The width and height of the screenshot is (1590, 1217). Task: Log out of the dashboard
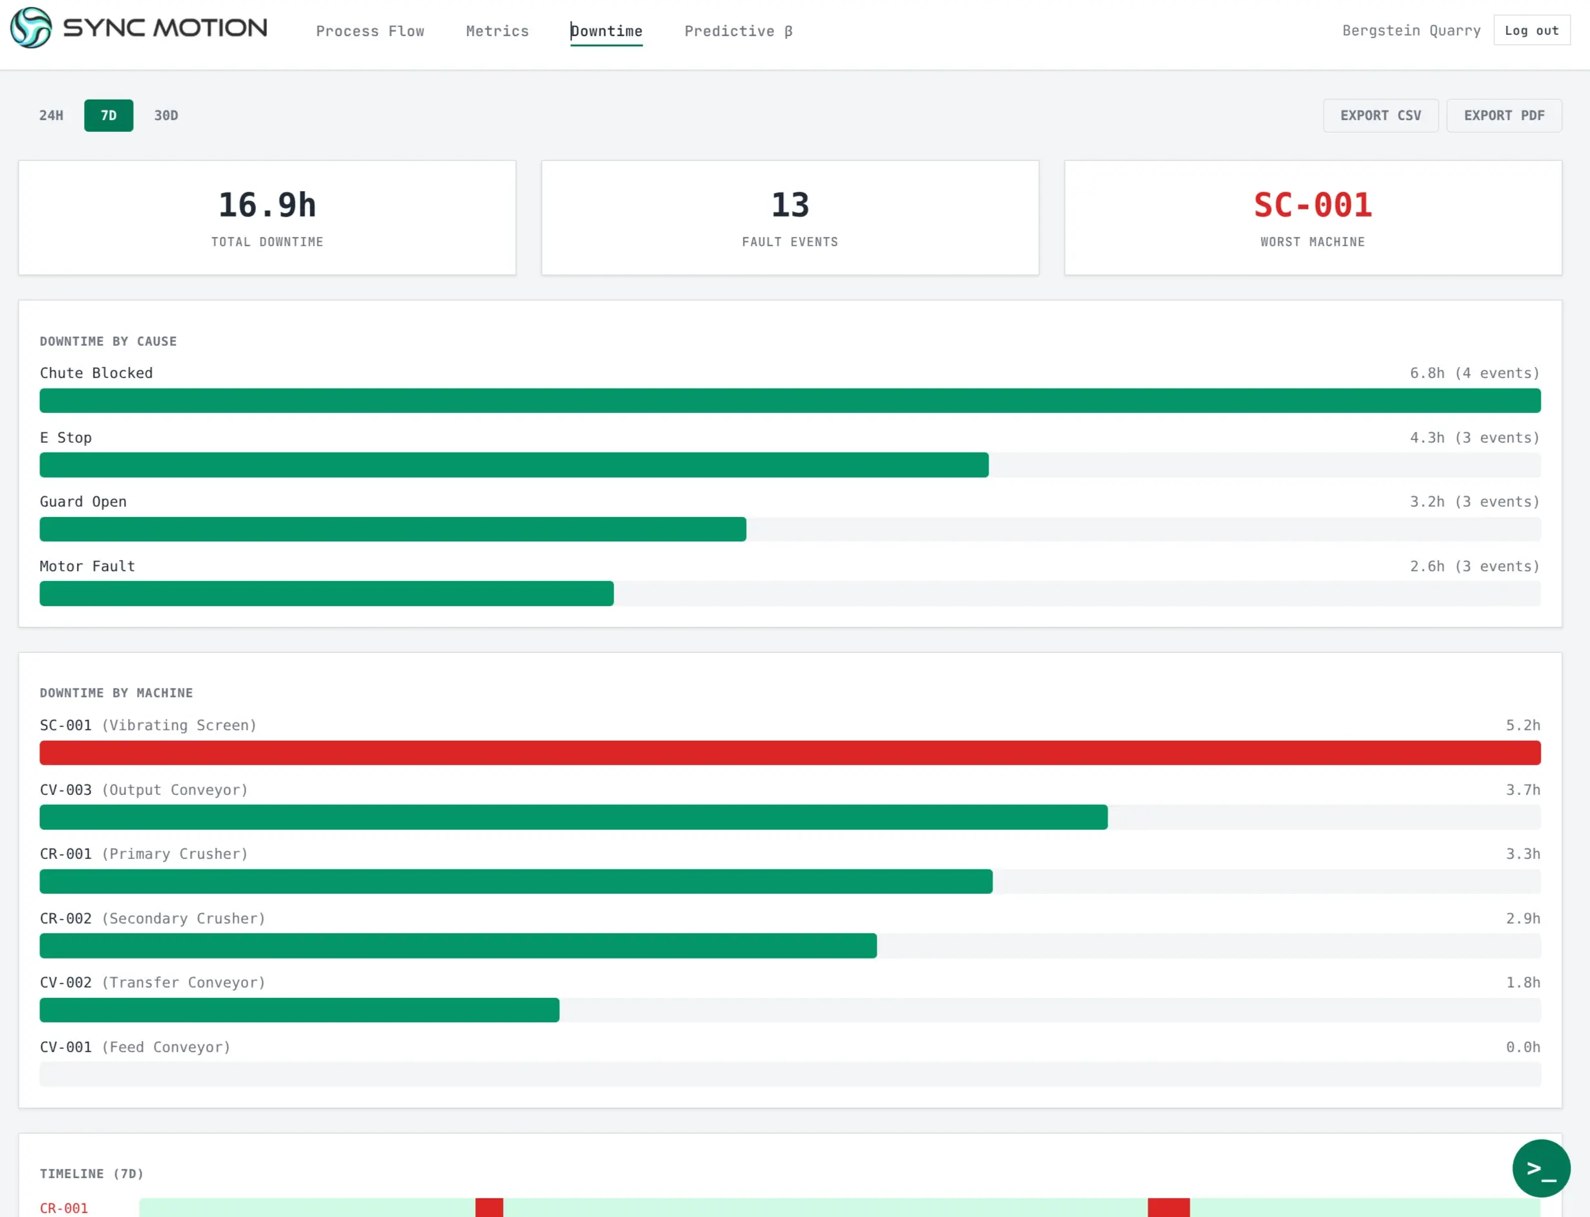pos(1531,30)
